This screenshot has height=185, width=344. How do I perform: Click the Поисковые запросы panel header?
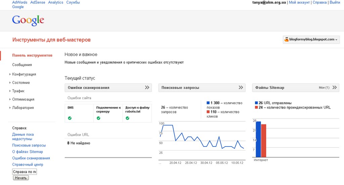[202, 87]
